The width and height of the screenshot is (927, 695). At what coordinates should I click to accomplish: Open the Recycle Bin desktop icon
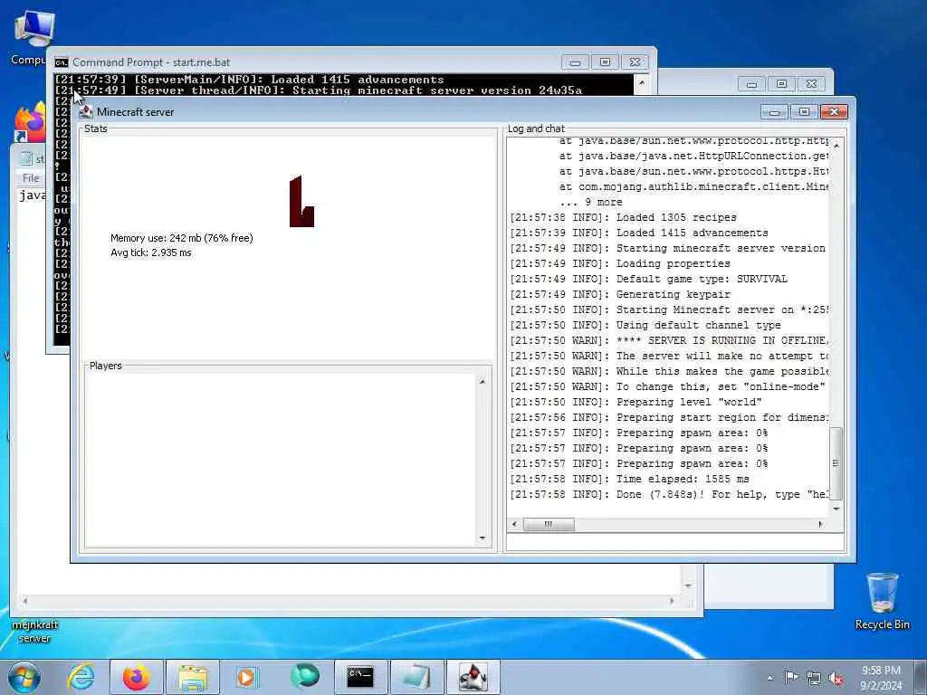click(x=882, y=602)
